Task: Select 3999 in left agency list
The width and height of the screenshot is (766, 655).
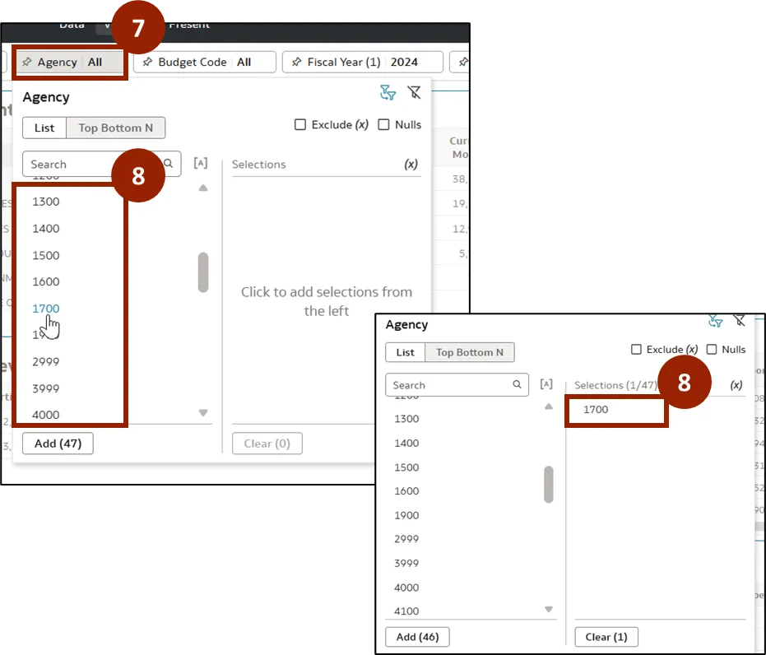Action: click(46, 388)
